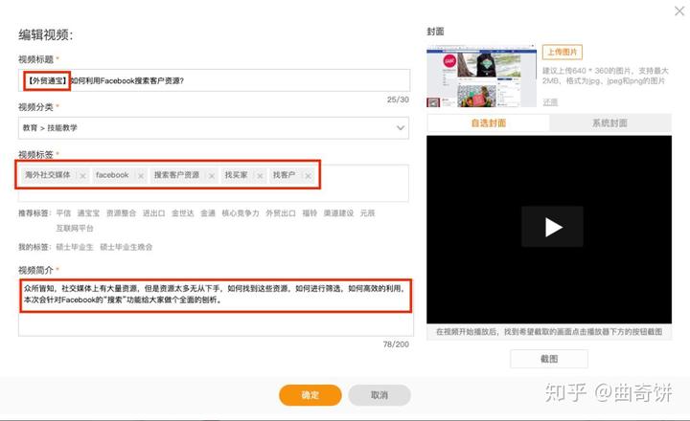690x421 pixels.
Task: Delete the 搜索客户资源 tag
Action: tap(212, 176)
